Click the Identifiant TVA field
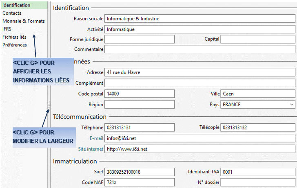297x188 pixels. point(258,172)
